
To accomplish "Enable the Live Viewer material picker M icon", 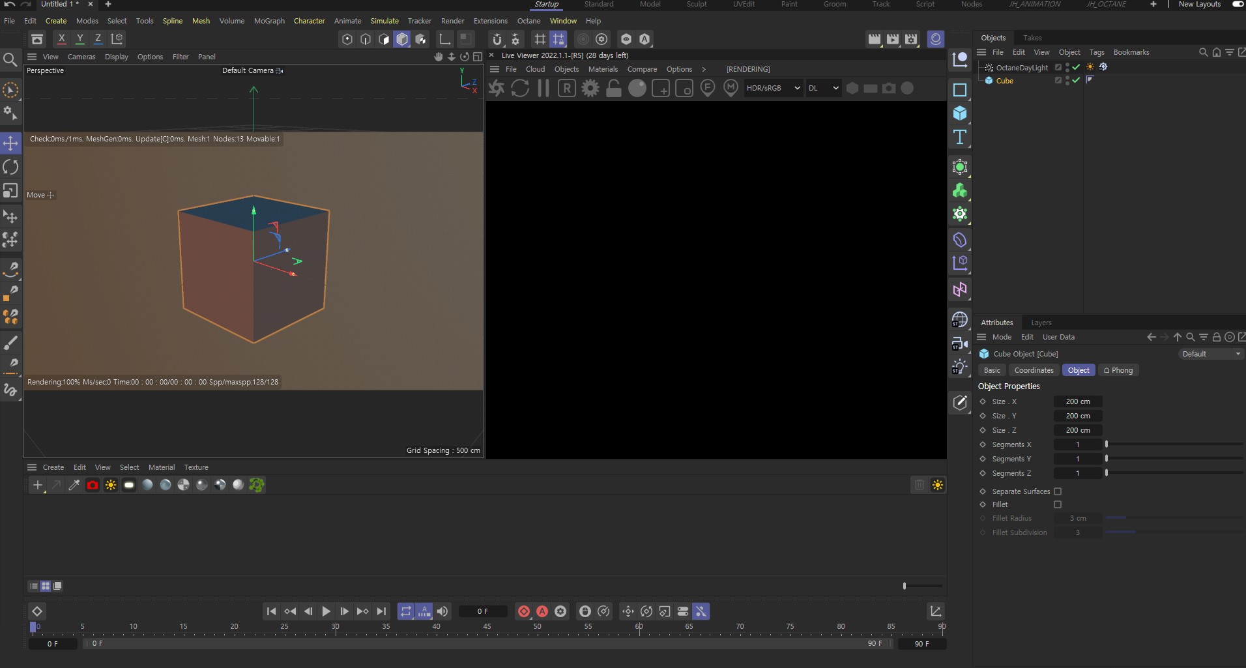I will [x=731, y=88].
